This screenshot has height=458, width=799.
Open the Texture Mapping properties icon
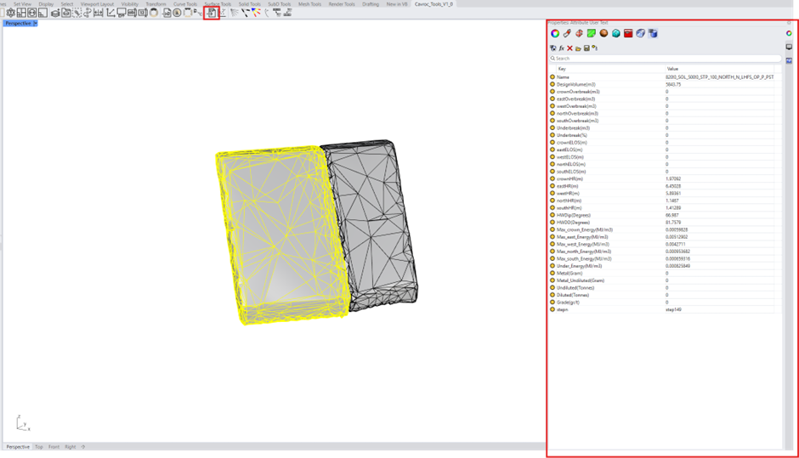pos(580,34)
